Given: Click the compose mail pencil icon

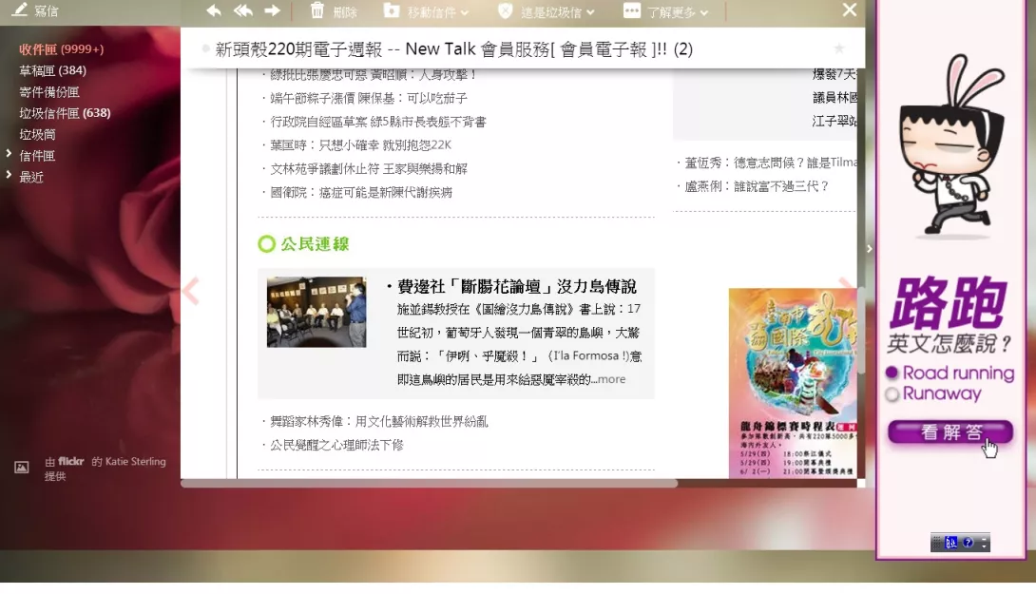Looking at the screenshot, I should point(20,10).
